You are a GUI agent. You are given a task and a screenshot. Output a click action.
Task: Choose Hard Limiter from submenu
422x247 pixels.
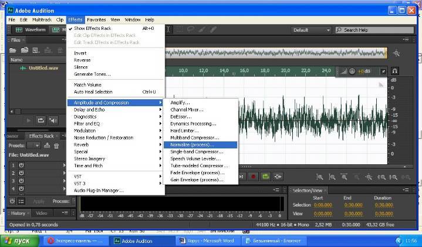click(x=201, y=130)
